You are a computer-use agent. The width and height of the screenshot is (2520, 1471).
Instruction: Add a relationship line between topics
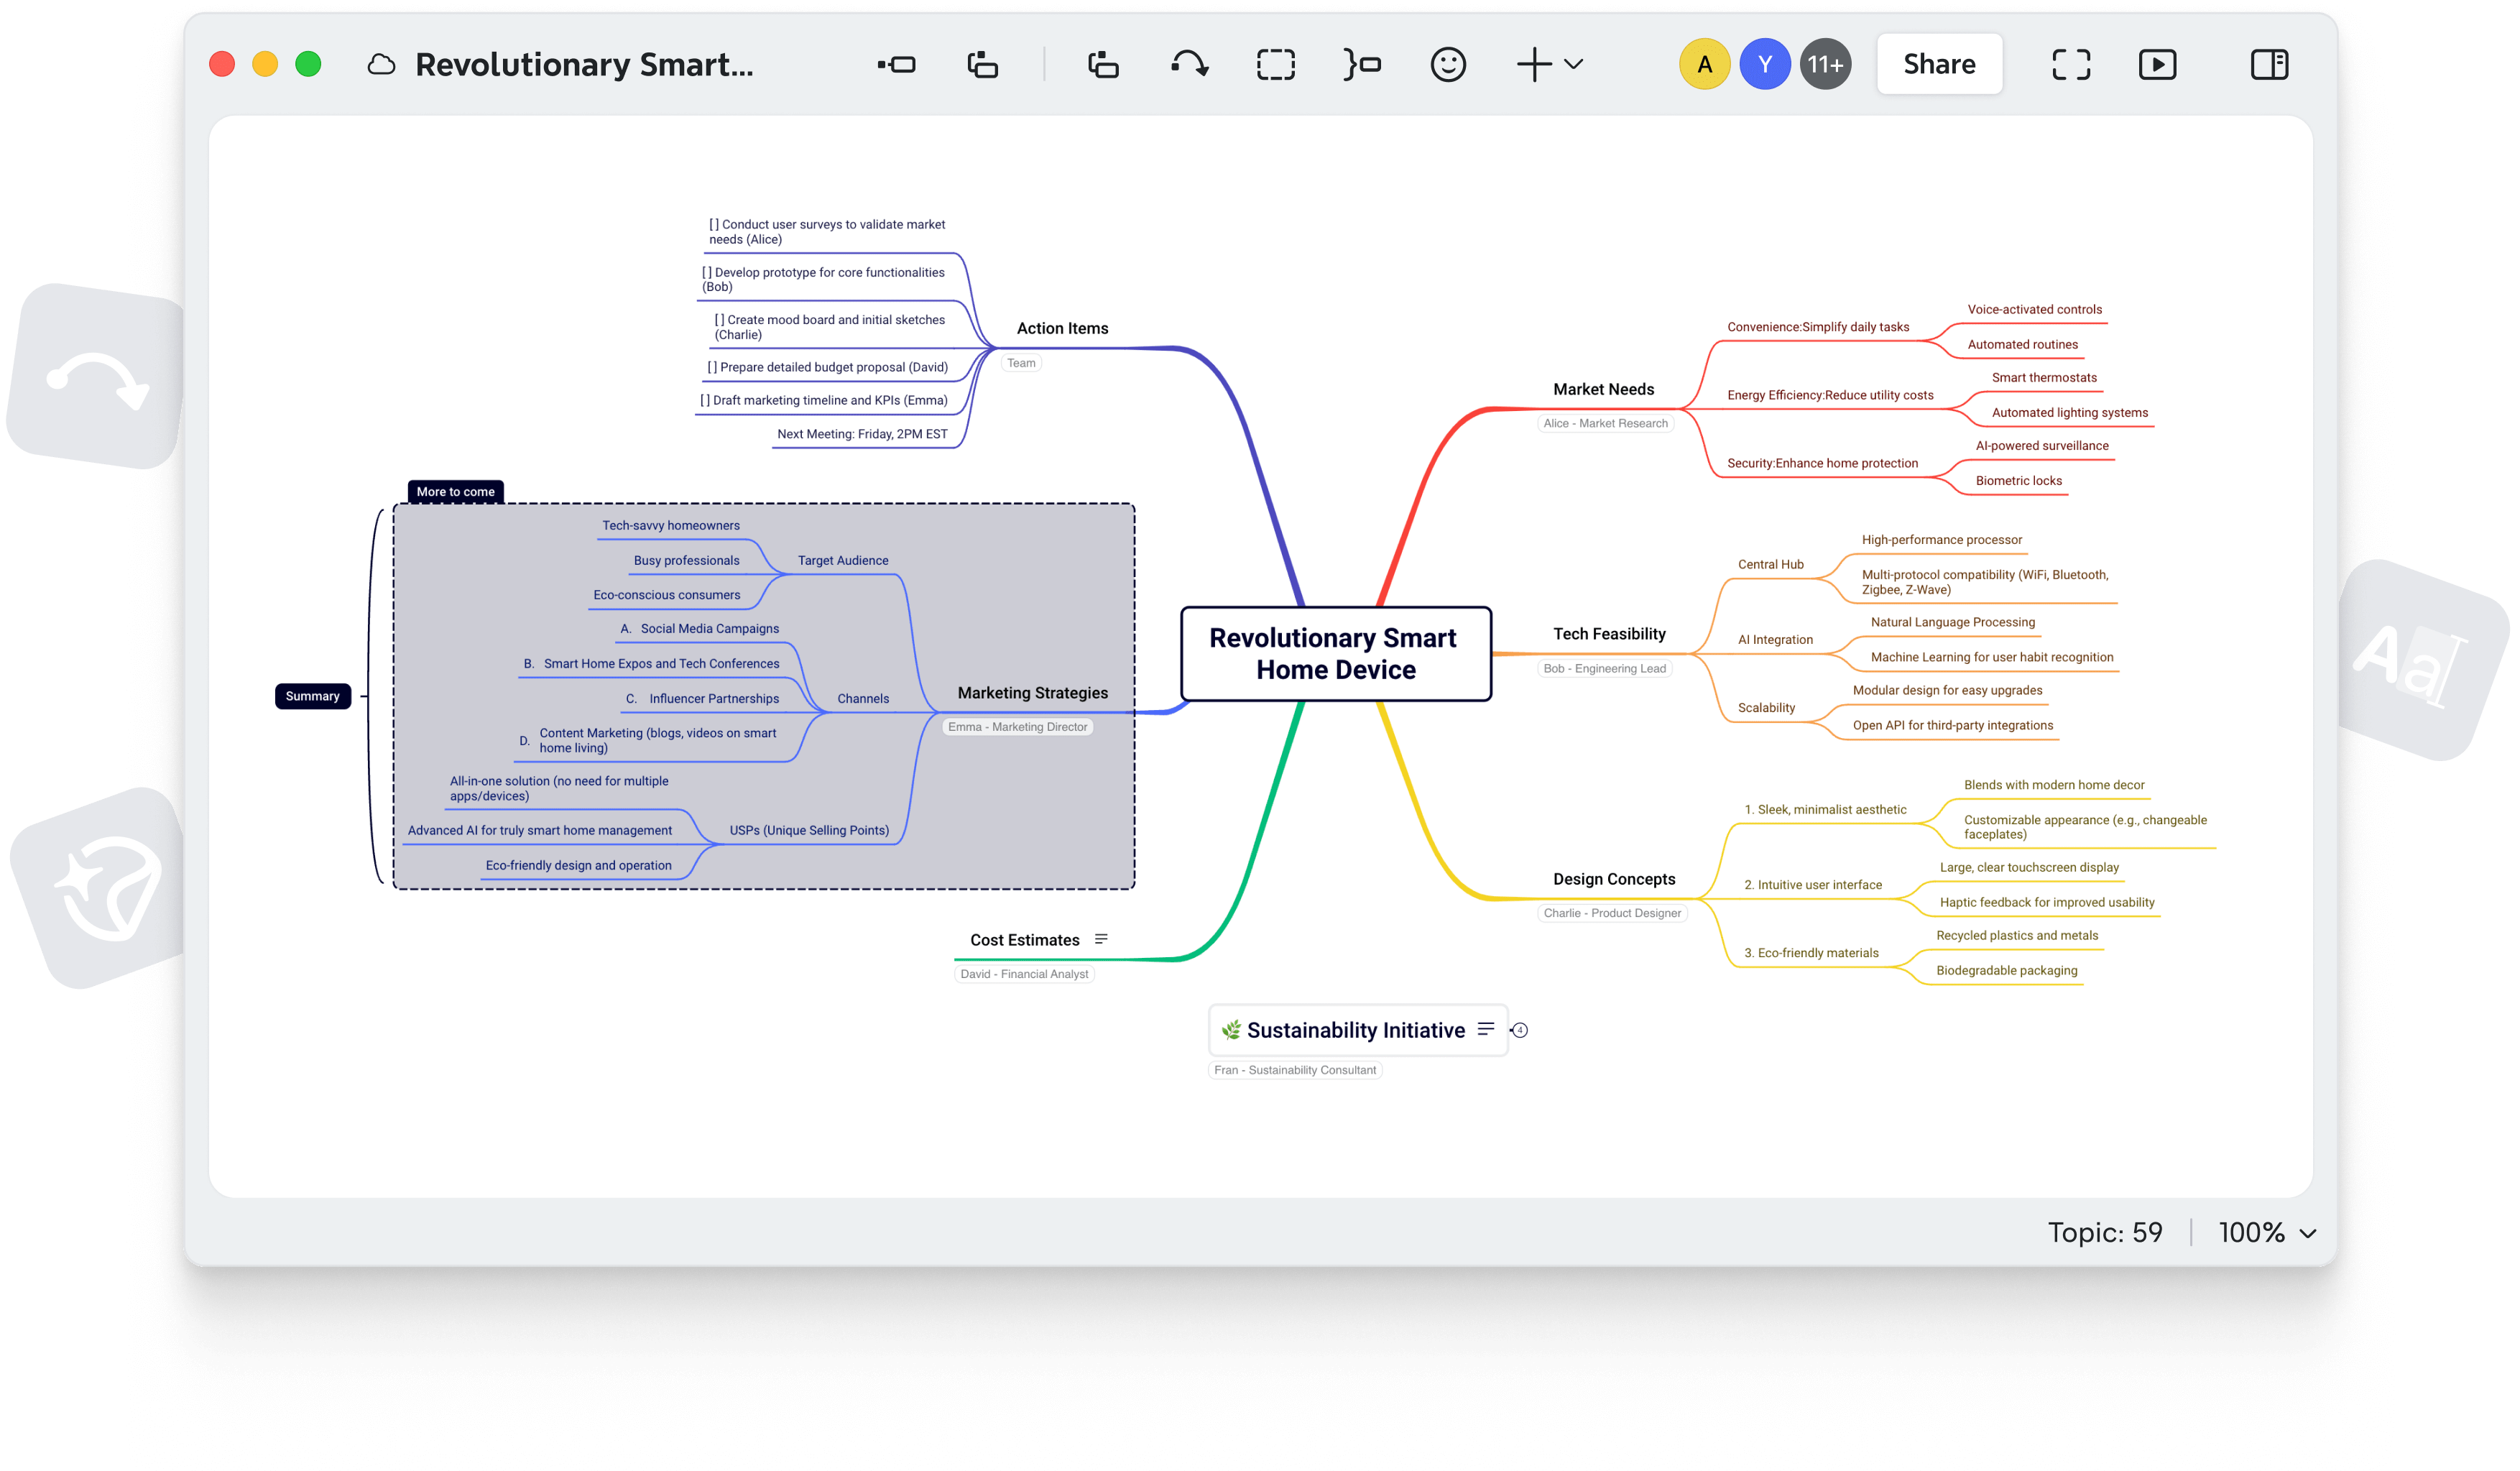click(1190, 63)
